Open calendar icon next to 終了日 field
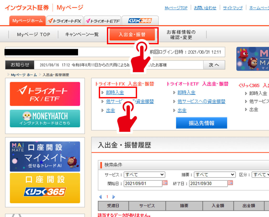 pyautogui.click(x=230, y=183)
